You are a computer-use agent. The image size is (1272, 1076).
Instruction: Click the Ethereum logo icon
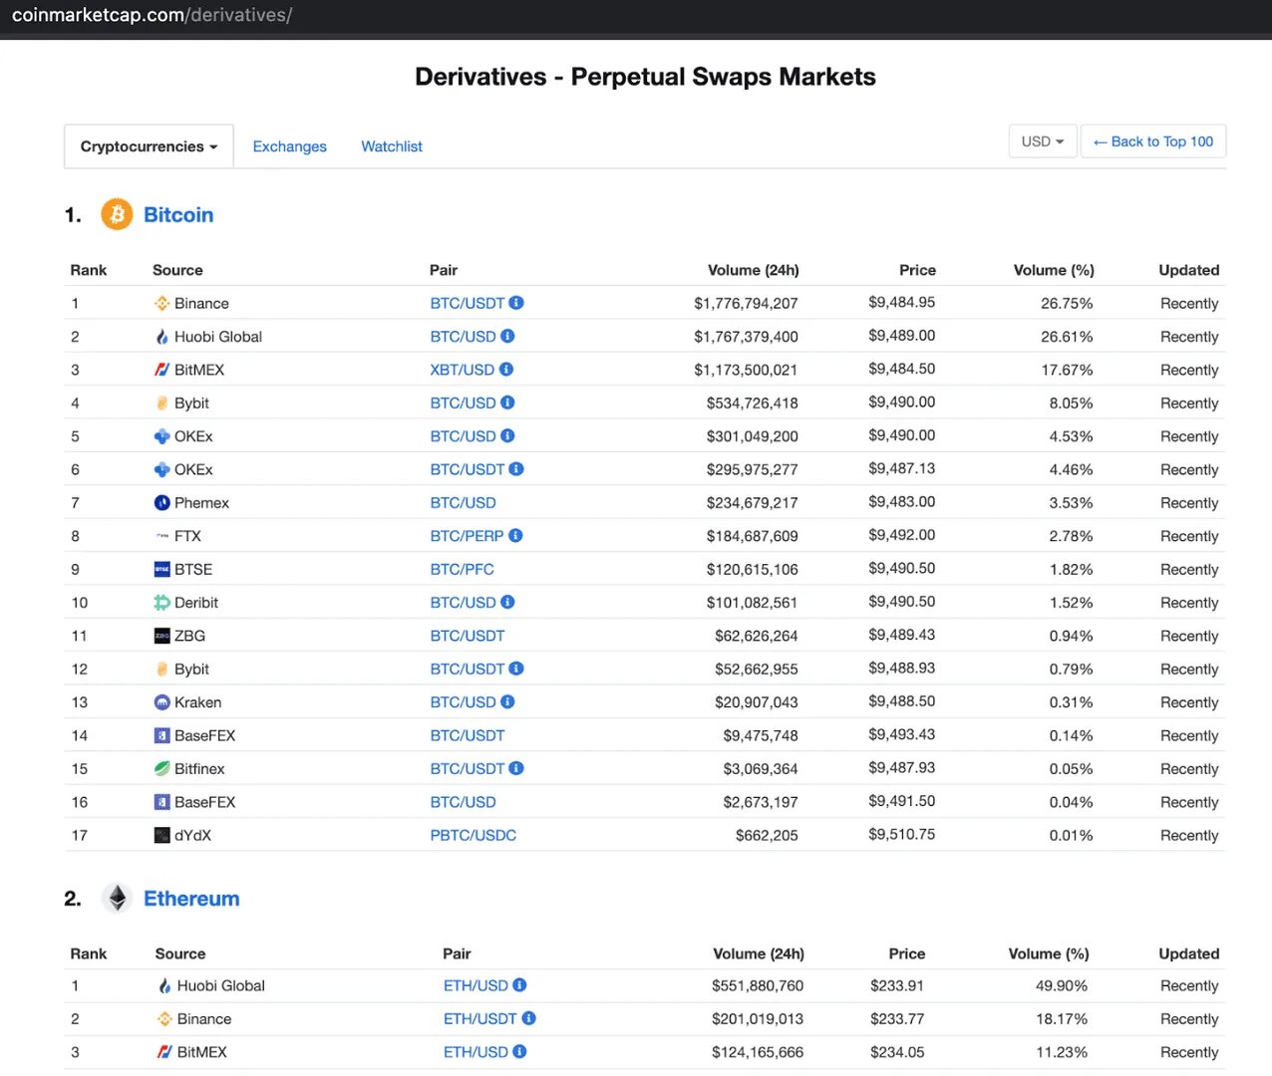(x=117, y=898)
